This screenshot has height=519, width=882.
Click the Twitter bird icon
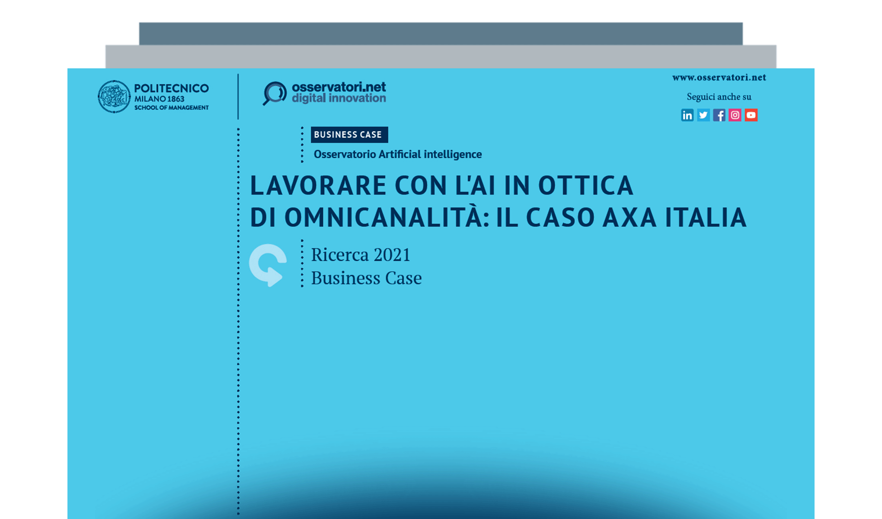pyautogui.click(x=703, y=115)
